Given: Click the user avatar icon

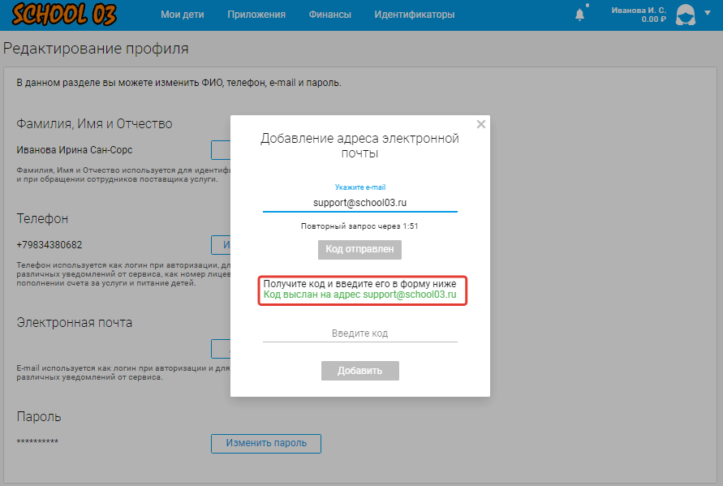Looking at the screenshot, I should [x=685, y=15].
